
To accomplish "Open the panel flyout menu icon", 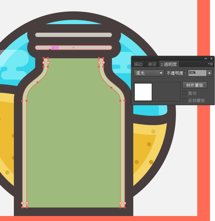I will [211, 64].
